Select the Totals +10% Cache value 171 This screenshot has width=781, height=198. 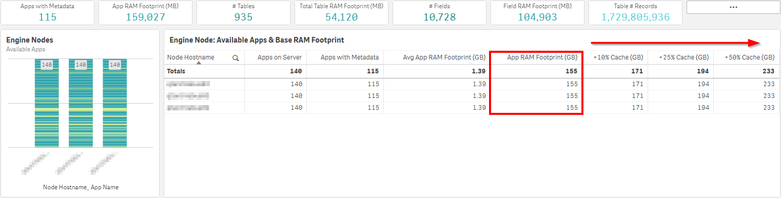[x=637, y=71]
